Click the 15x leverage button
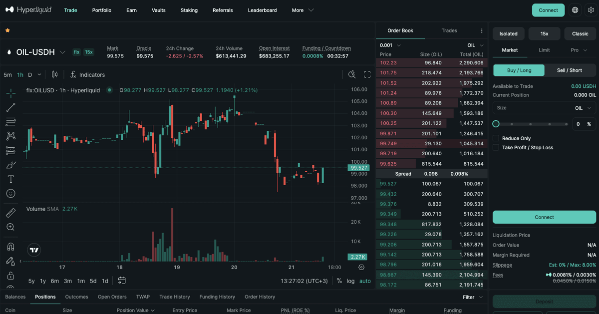 544,33
